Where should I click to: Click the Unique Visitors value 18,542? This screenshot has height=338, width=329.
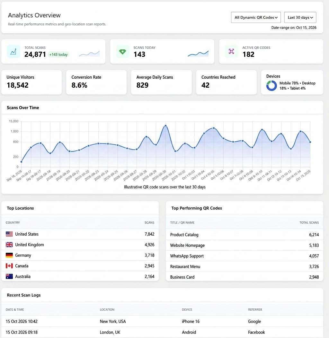pos(17,85)
